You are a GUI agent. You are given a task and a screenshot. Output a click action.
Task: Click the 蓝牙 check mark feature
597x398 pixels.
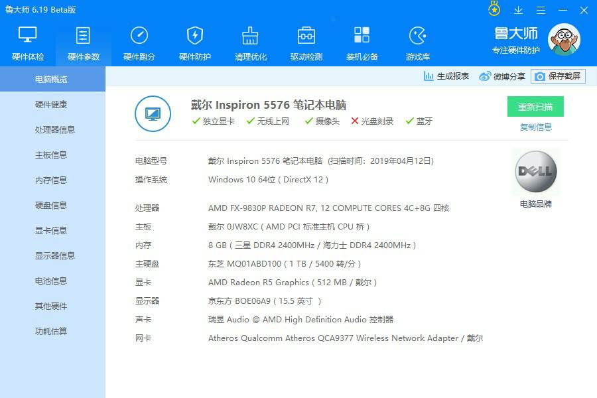pos(419,121)
